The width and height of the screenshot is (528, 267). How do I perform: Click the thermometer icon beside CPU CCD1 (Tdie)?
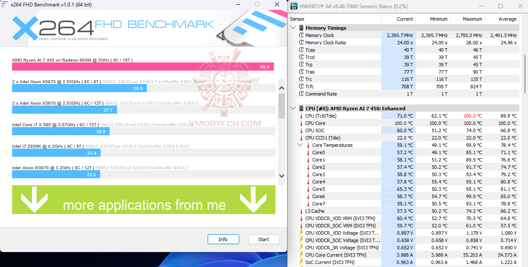point(301,138)
